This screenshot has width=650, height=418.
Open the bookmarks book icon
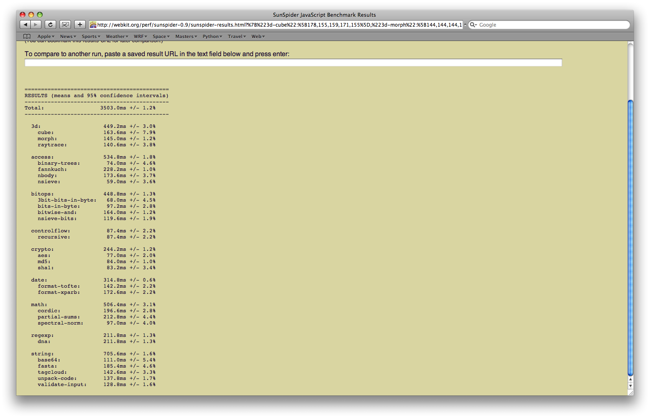tap(27, 36)
